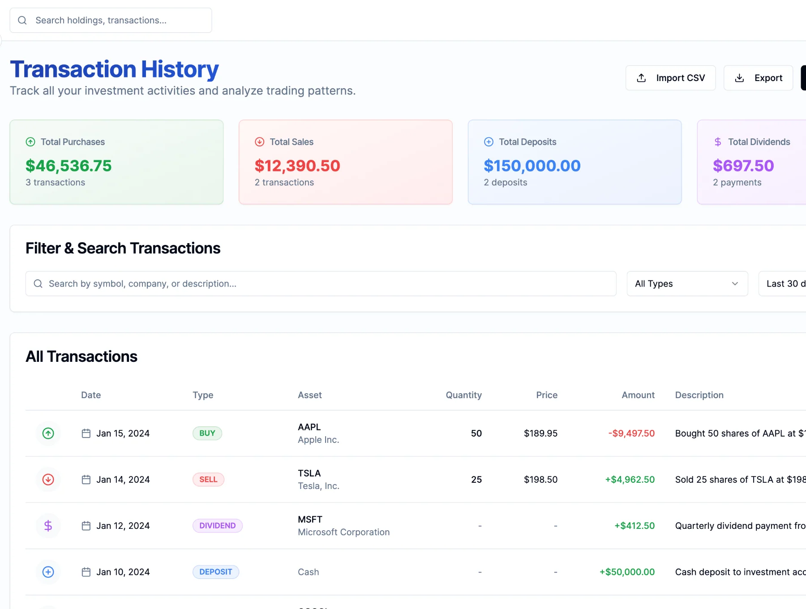The height and width of the screenshot is (609, 806).
Task: Click the Amount column header
Action: 638,395
